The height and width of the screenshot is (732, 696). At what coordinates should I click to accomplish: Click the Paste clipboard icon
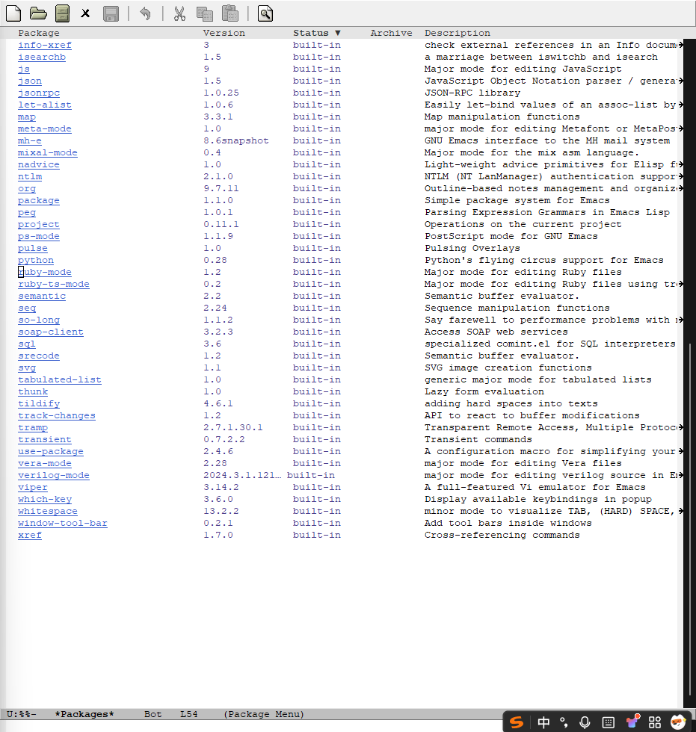(230, 13)
